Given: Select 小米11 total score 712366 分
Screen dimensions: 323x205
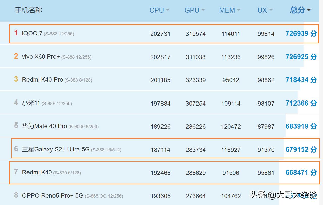Looking at the screenshot, I should coord(301,103).
